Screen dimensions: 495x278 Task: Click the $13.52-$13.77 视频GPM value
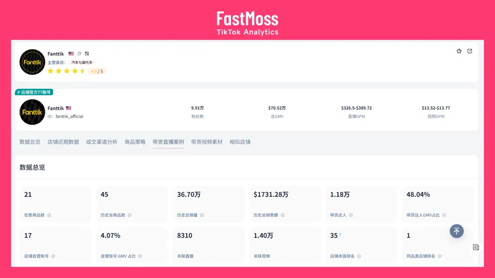(x=436, y=108)
